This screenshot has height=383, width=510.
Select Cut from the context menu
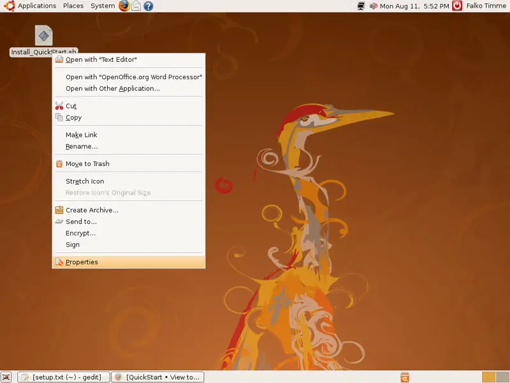click(x=129, y=106)
